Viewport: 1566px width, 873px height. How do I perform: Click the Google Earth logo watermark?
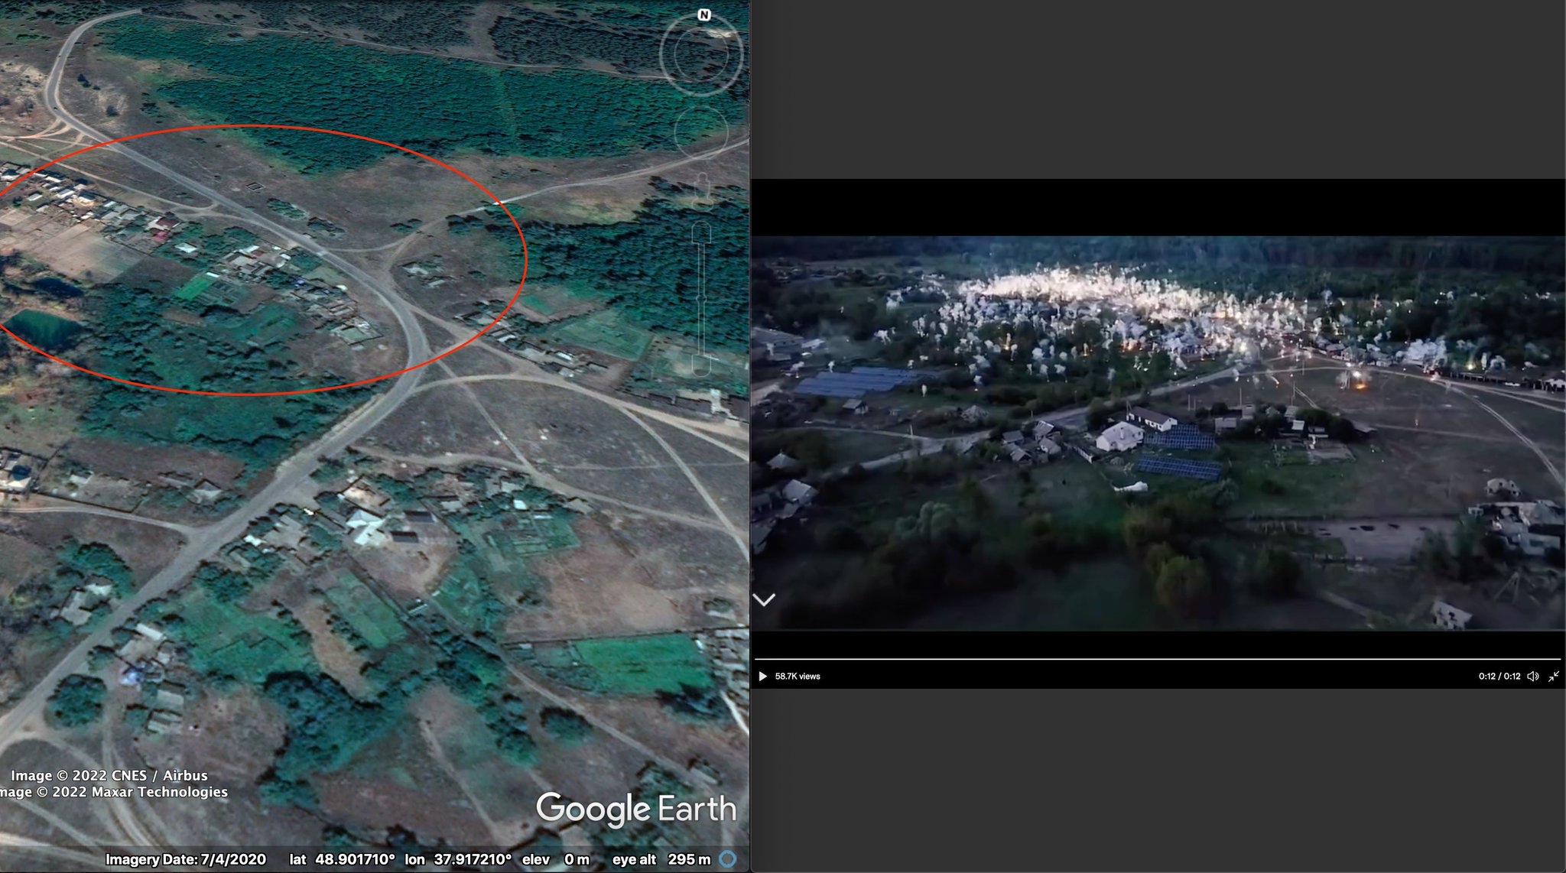click(635, 809)
